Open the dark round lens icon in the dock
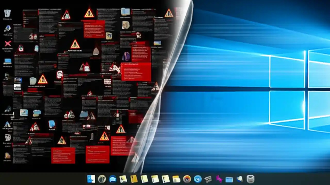This screenshot has height=185, width=330. point(102,179)
